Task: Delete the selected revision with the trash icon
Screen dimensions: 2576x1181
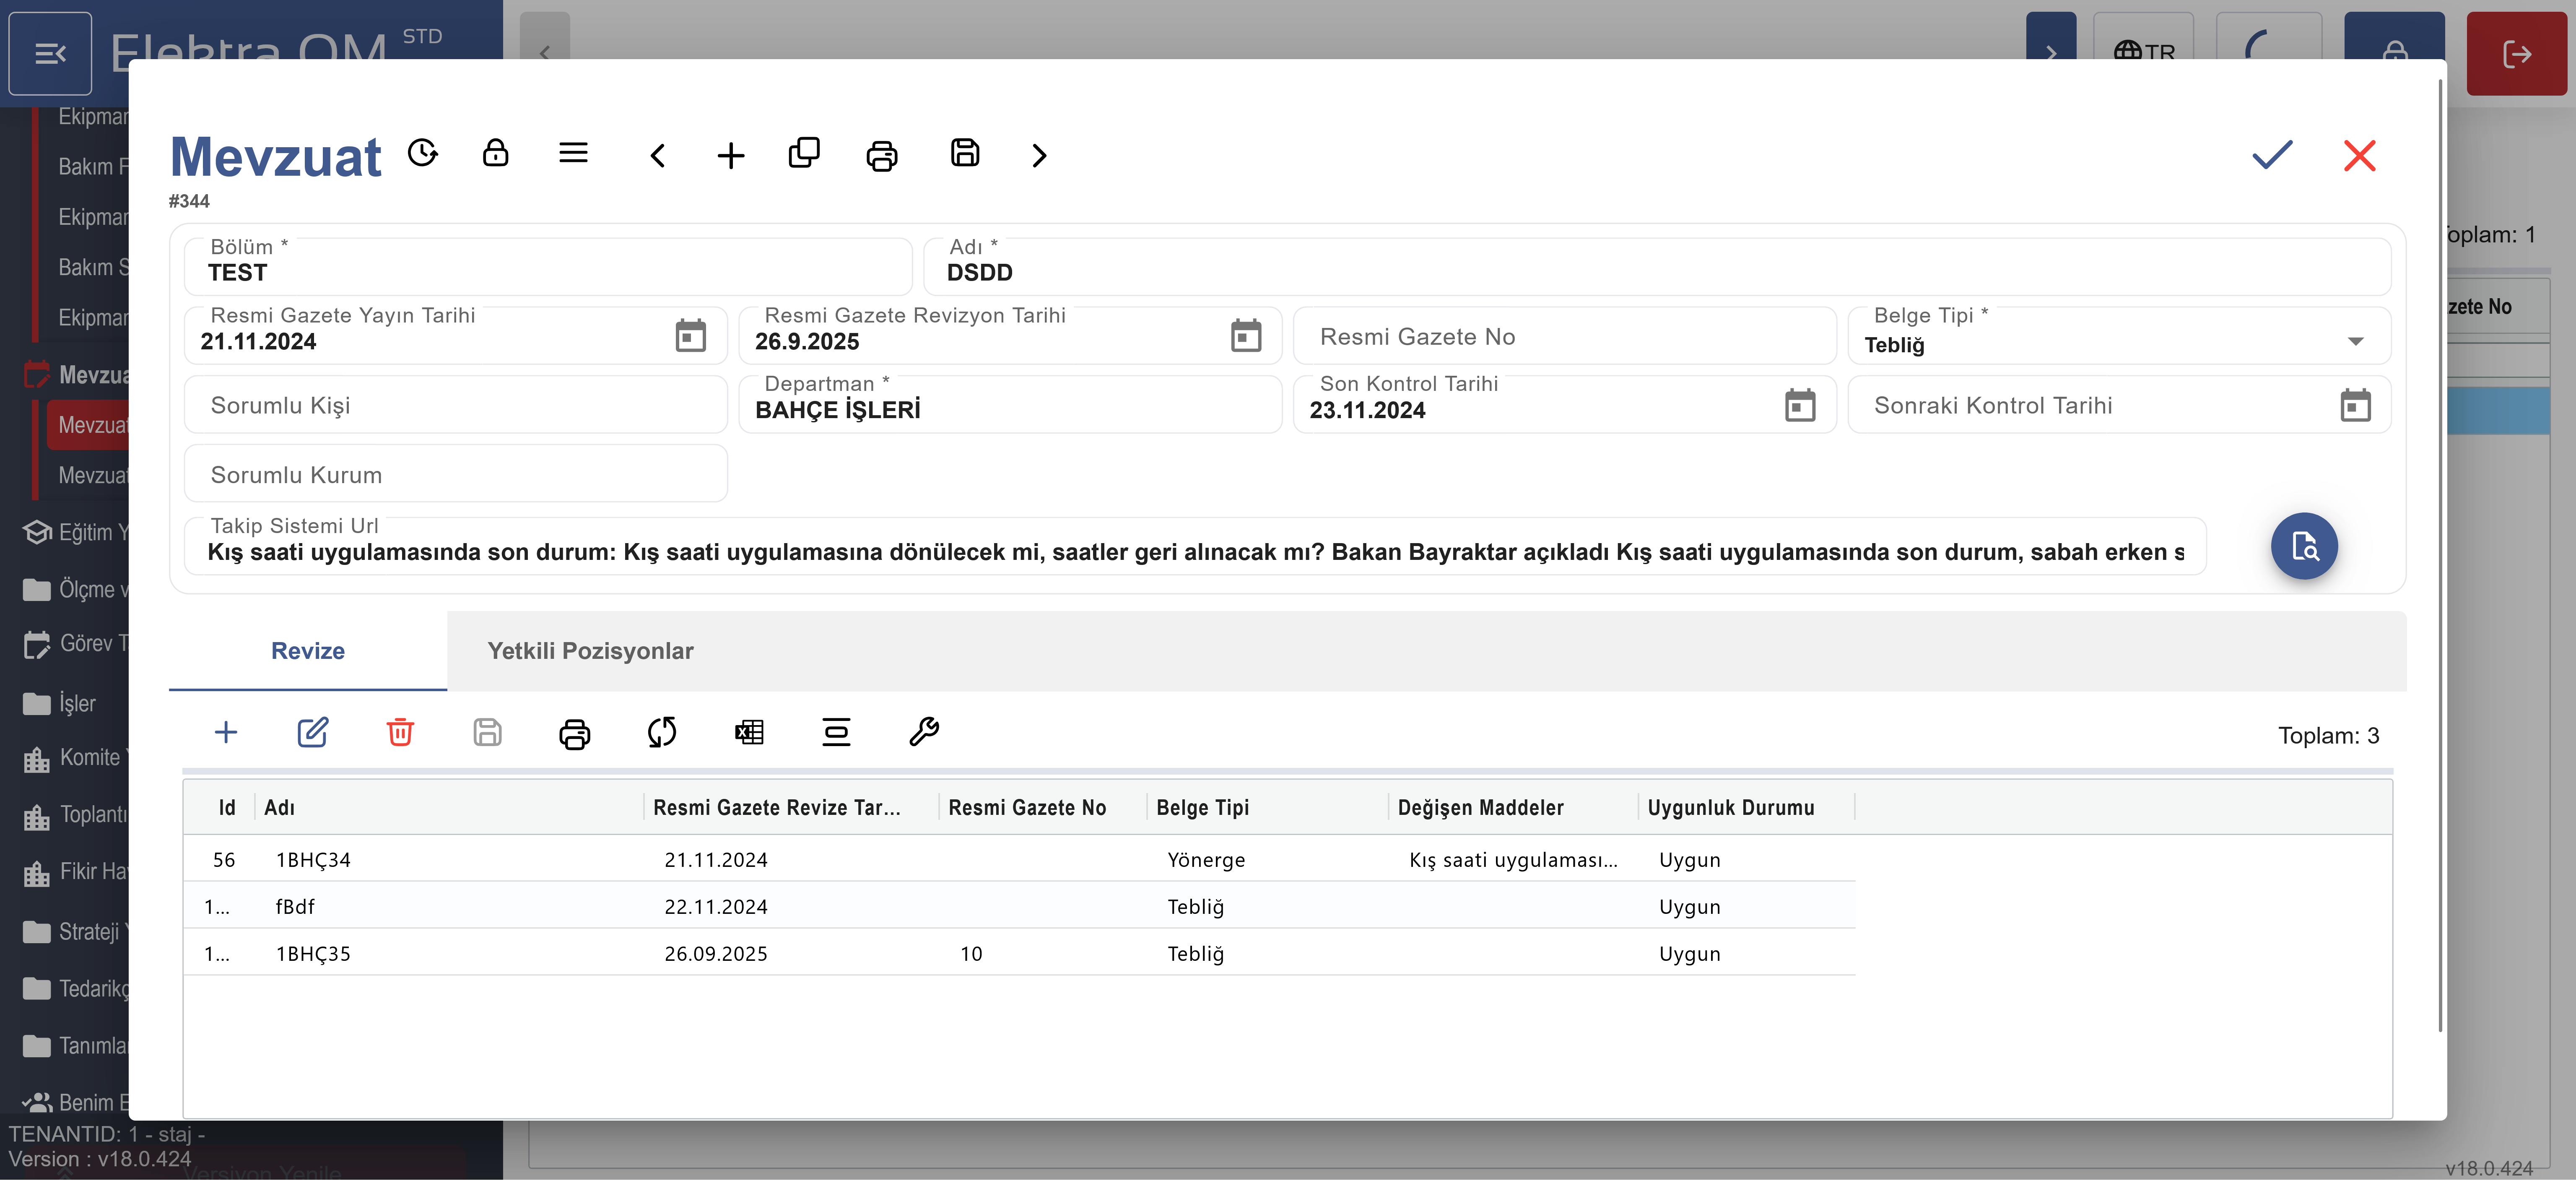Action: click(400, 733)
